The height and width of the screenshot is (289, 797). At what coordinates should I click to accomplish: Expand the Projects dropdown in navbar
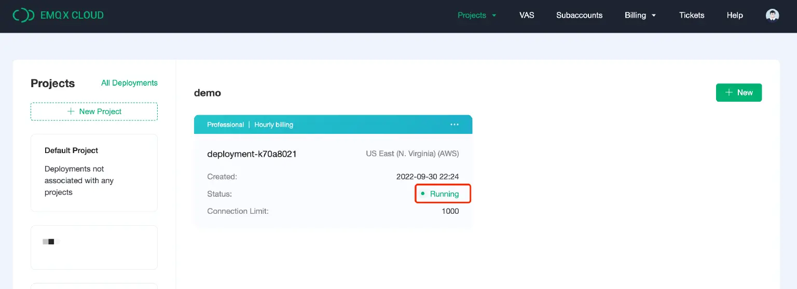pos(476,15)
